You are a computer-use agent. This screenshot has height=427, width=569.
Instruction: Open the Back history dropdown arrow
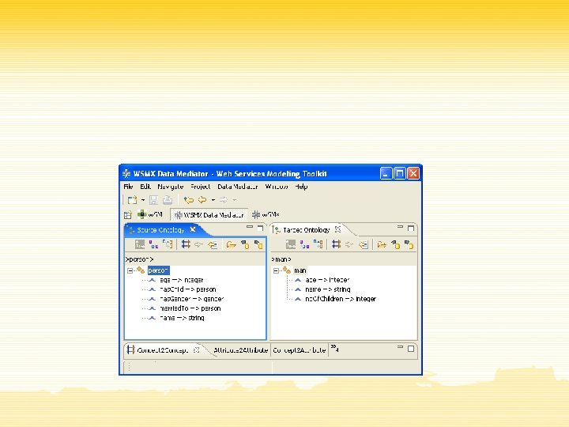[x=213, y=200]
